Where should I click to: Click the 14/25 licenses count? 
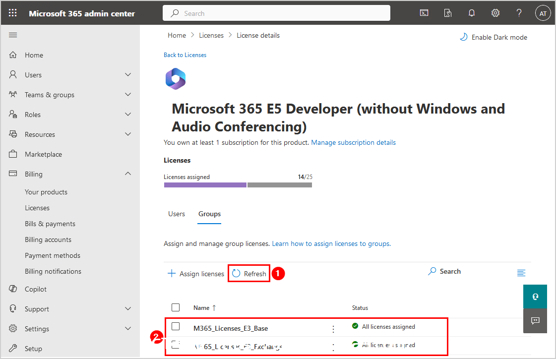click(x=306, y=177)
